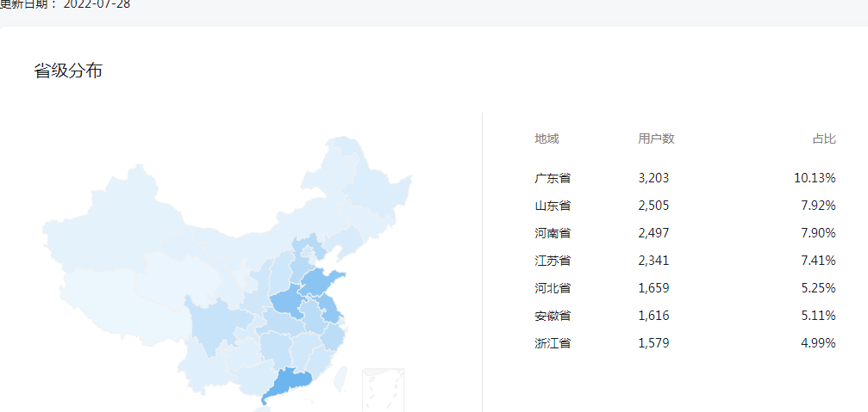Select user count 1,579
868x412 pixels.
click(653, 343)
